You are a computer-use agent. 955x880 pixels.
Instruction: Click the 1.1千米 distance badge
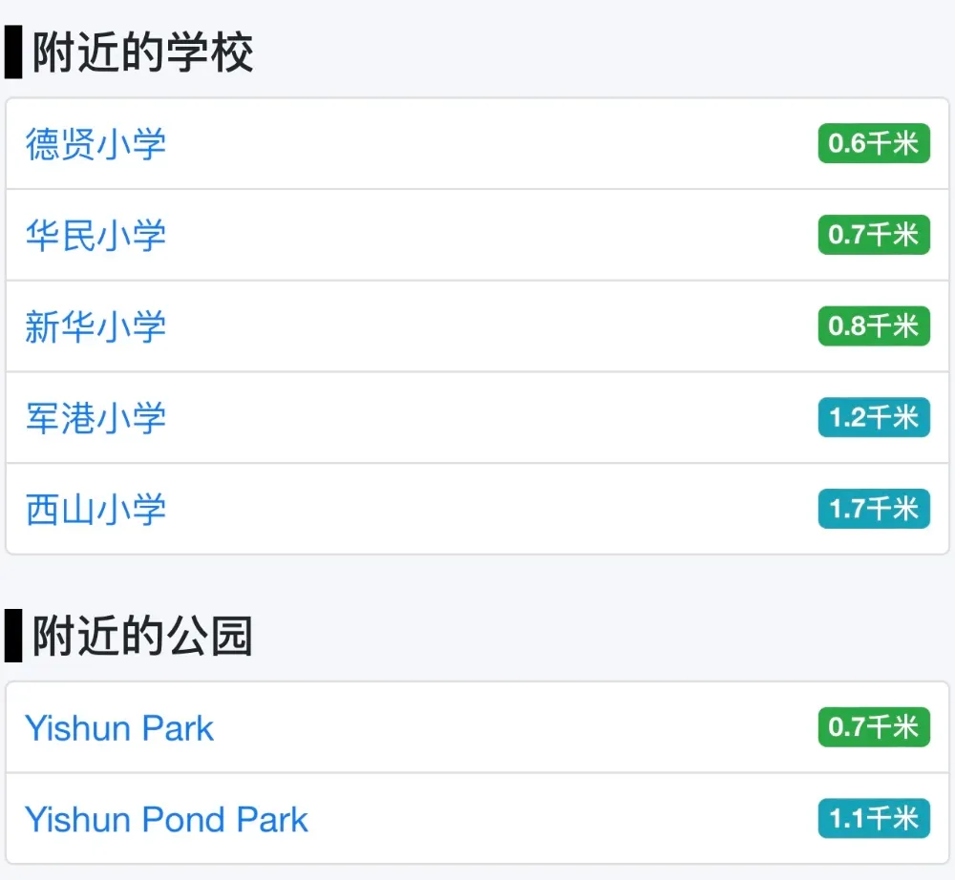pyautogui.click(x=874, y=818)
